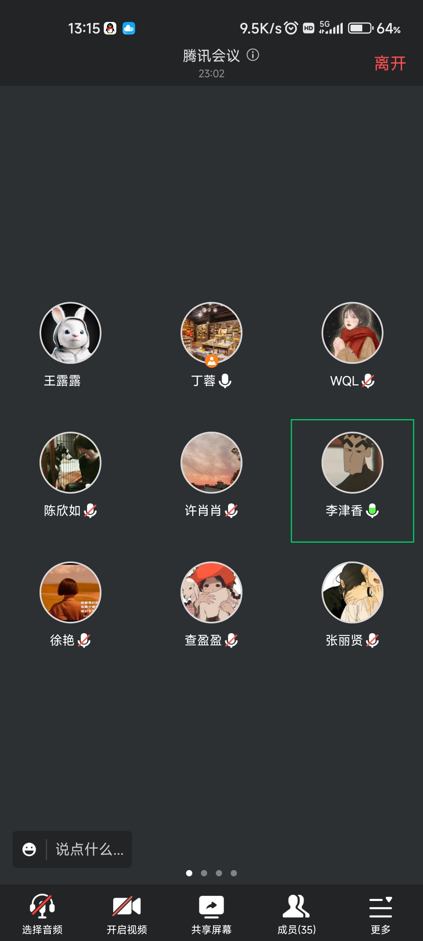Leave the meeting with 离开
Screen dimensions: 423x941
390,64
